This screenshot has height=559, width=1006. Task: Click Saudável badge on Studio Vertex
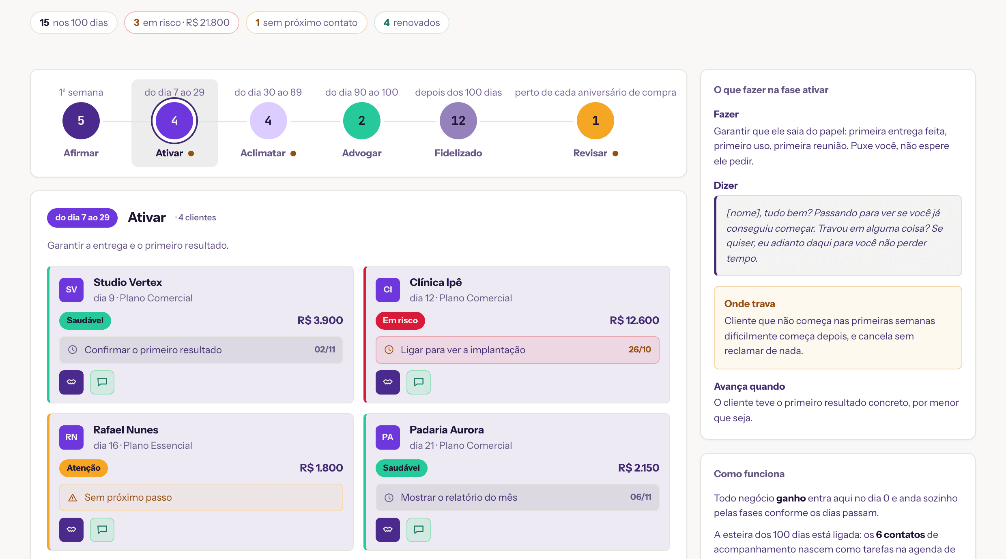(x=85, y=320)
